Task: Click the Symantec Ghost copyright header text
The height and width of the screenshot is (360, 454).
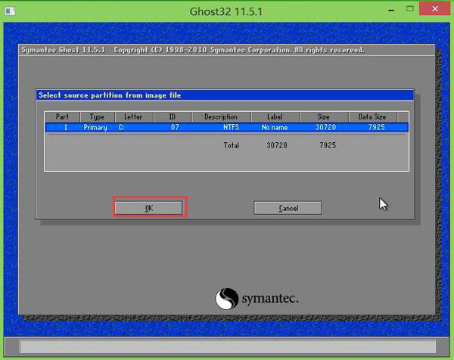Action: coord(193,50)
